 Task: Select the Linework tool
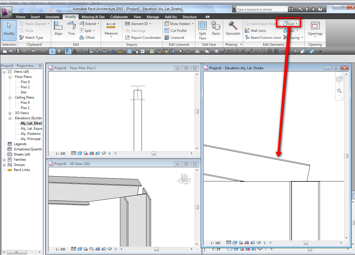[x=175, y=38]
